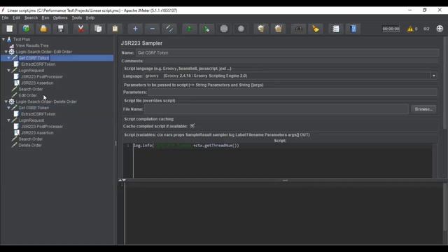448x252 pixels.
Task: Click into the script code line log.info
Action: tap(186, 146)
